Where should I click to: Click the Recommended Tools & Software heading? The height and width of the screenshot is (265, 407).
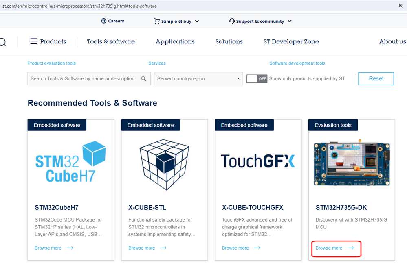point(92,103)
